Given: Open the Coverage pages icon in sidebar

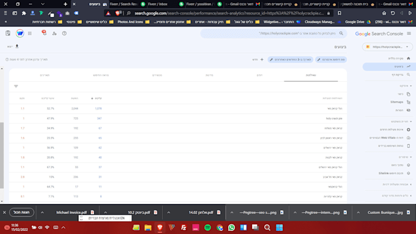Looking at the screenshot, I should (x=408, y=94).
